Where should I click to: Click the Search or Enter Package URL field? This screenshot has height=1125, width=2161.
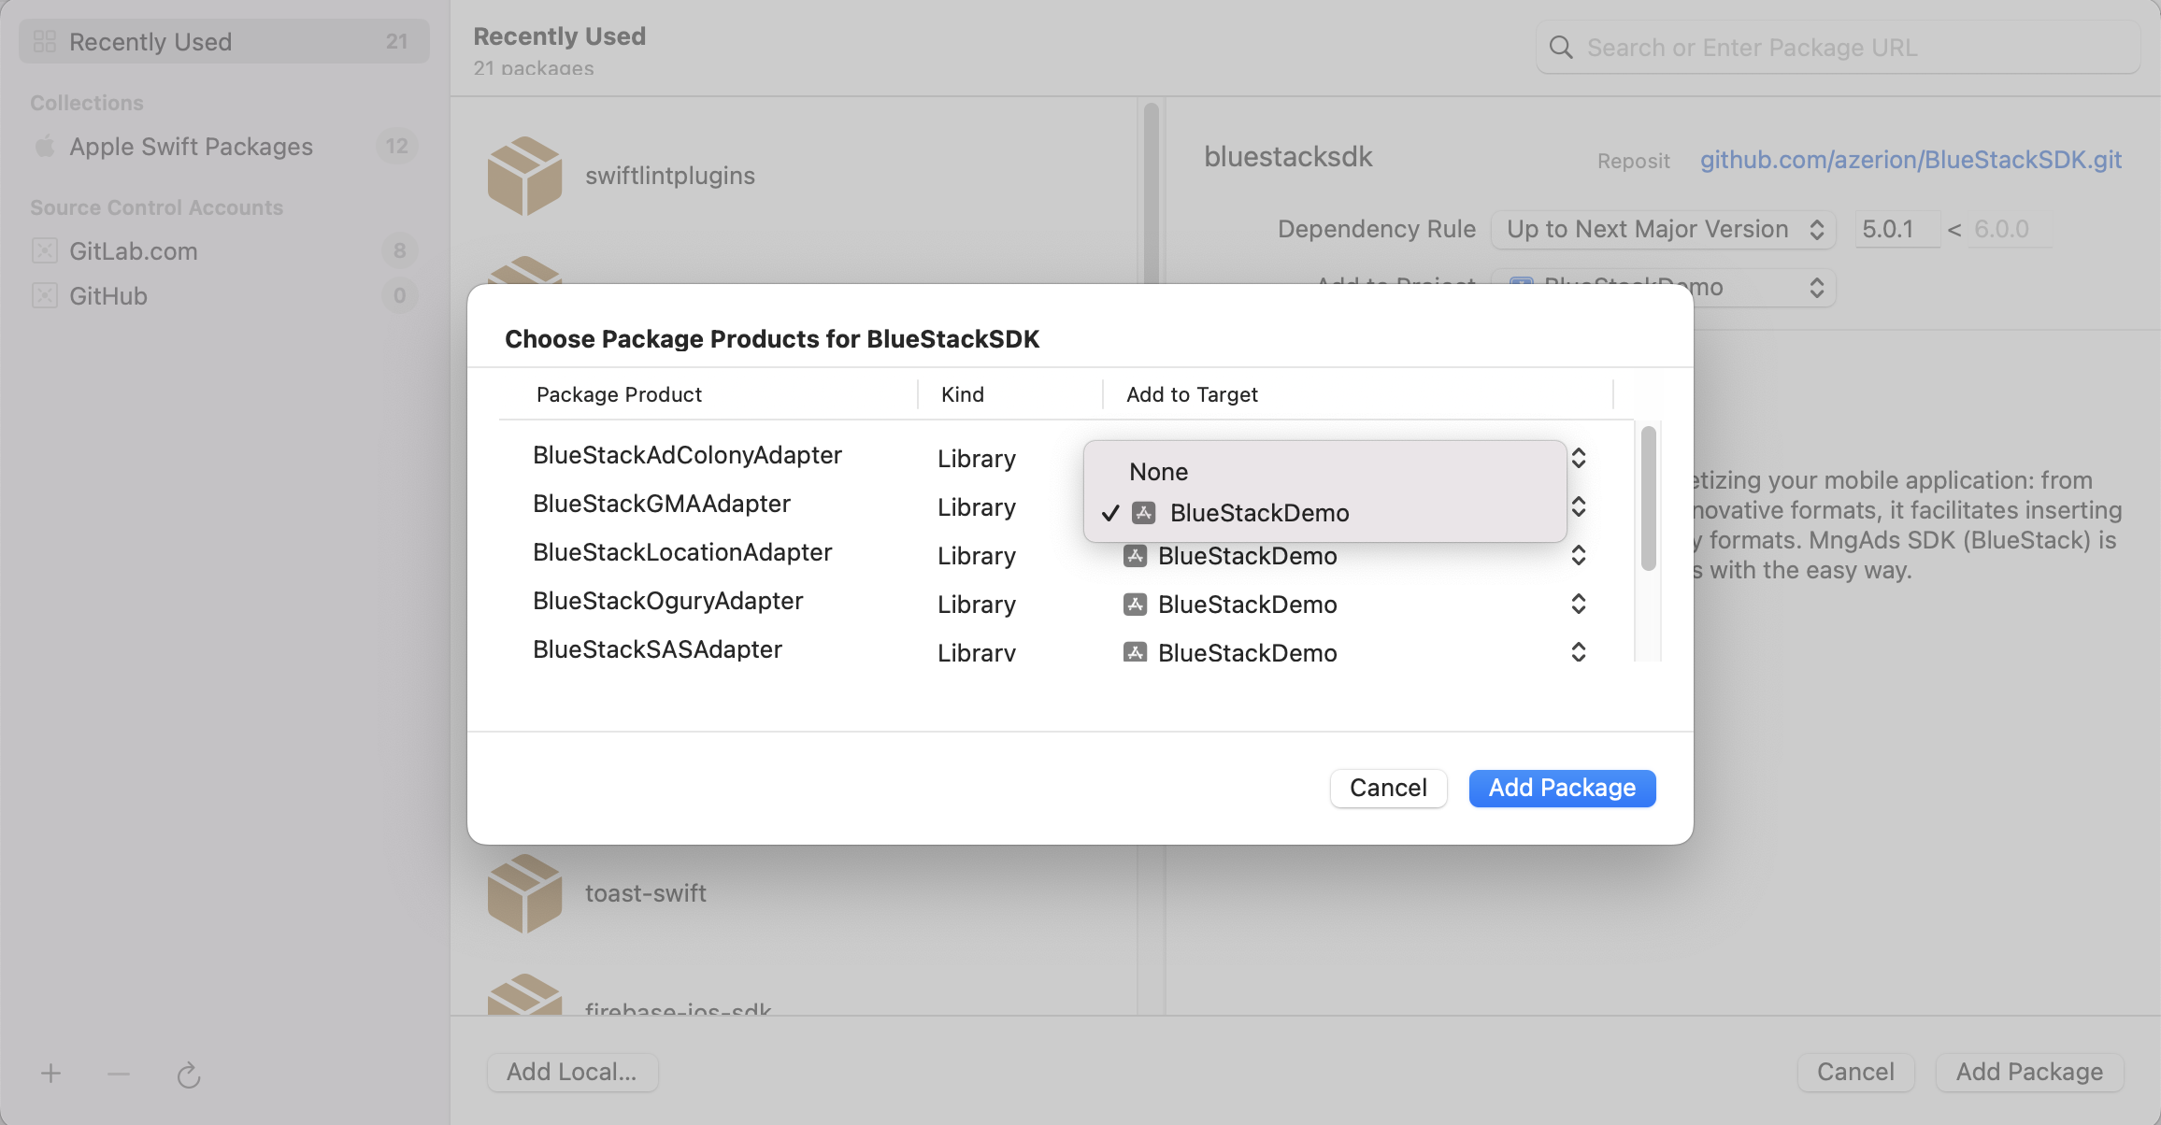(1839, 48)
